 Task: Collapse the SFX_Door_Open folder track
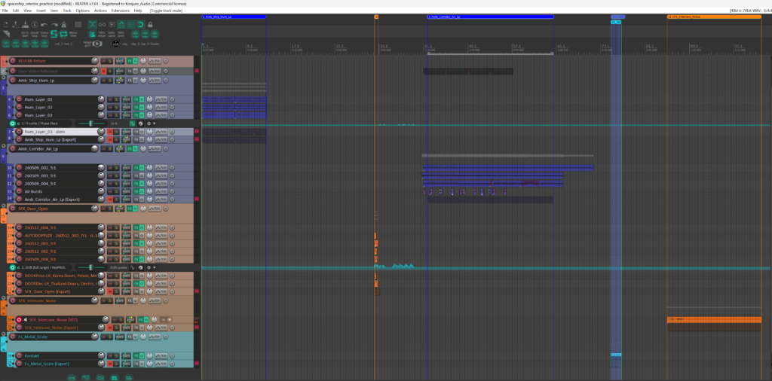[x=4, y=206]
